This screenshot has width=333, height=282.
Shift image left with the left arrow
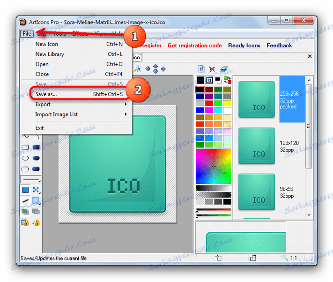click(148, 69)
